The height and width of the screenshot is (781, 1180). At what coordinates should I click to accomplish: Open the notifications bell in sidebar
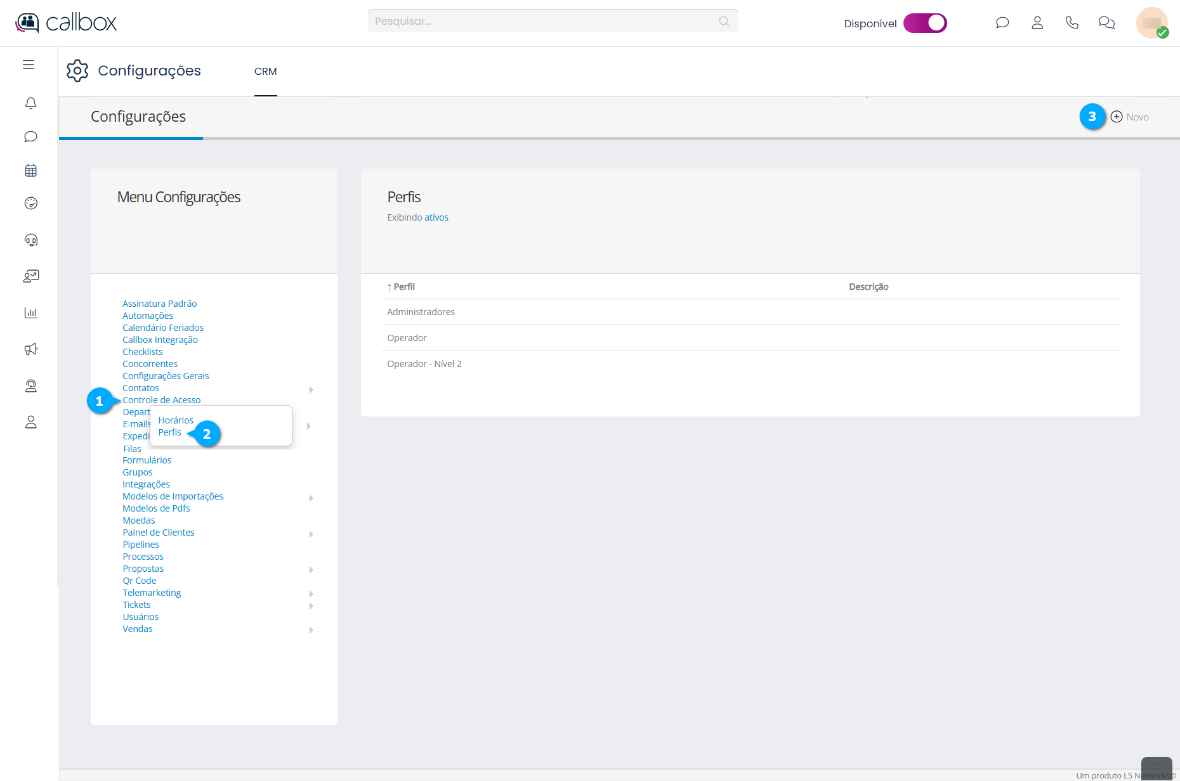(30, 103)
